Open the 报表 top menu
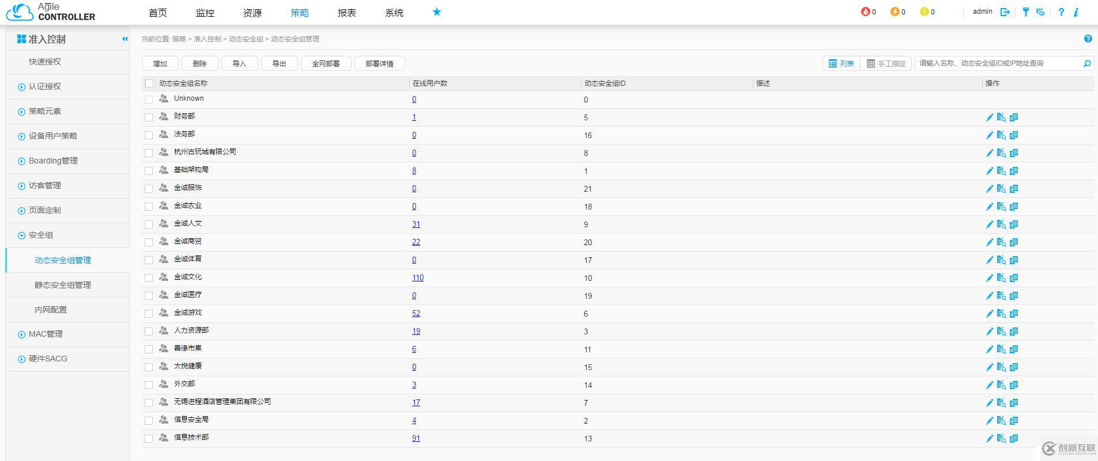Image resolution: width=1098 pixels, height=461 pixels. [x=347, y=13]
